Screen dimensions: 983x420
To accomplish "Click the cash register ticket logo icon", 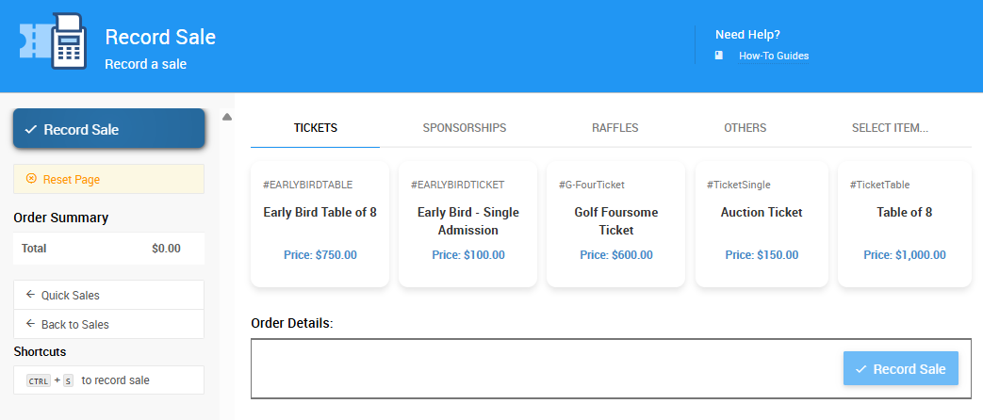I will pyautogui.click(x=54, y=41).
